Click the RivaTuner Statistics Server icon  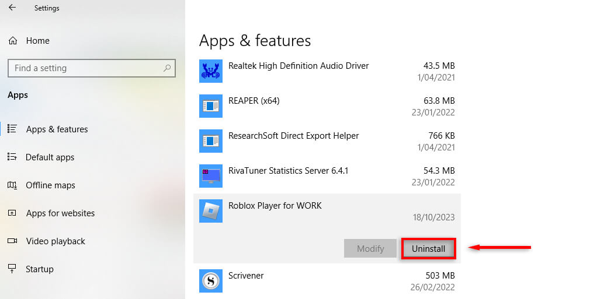[x=211, y=176]
